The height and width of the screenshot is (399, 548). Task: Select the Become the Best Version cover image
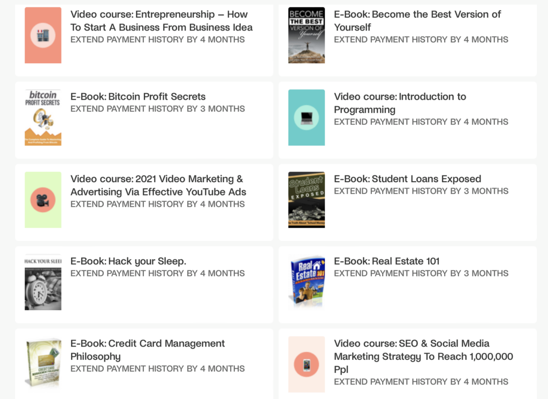pyautogui.click(x=307, y=35)
